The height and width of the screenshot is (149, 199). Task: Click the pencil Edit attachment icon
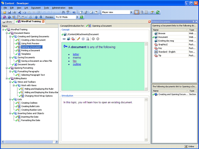pos(79,39)
